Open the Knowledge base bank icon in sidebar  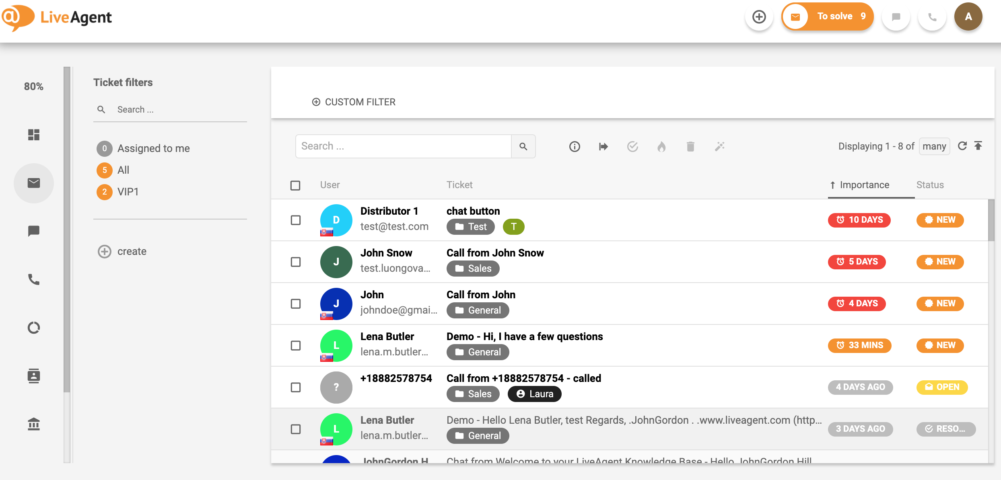[x=34, y=424]
